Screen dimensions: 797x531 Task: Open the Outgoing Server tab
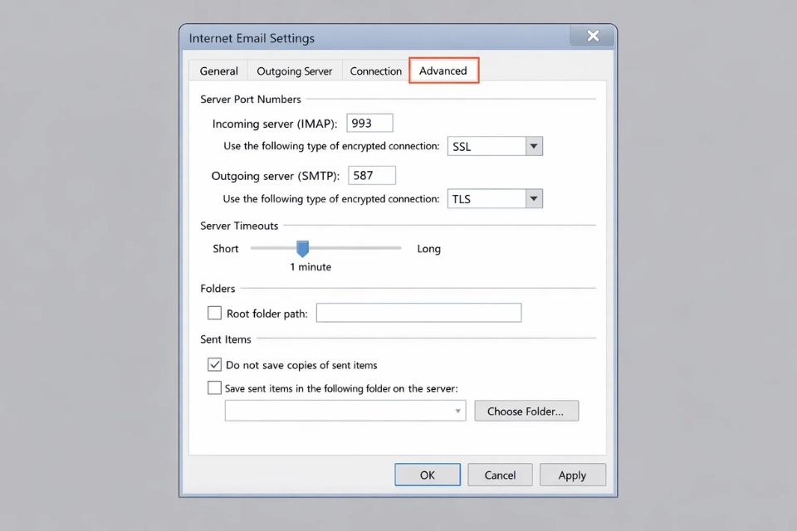click(x=295, y=71)
